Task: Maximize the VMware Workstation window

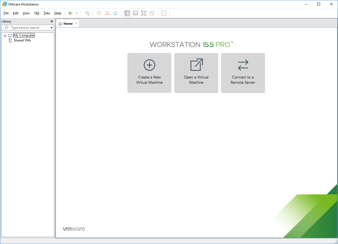Action: (319, 4)
